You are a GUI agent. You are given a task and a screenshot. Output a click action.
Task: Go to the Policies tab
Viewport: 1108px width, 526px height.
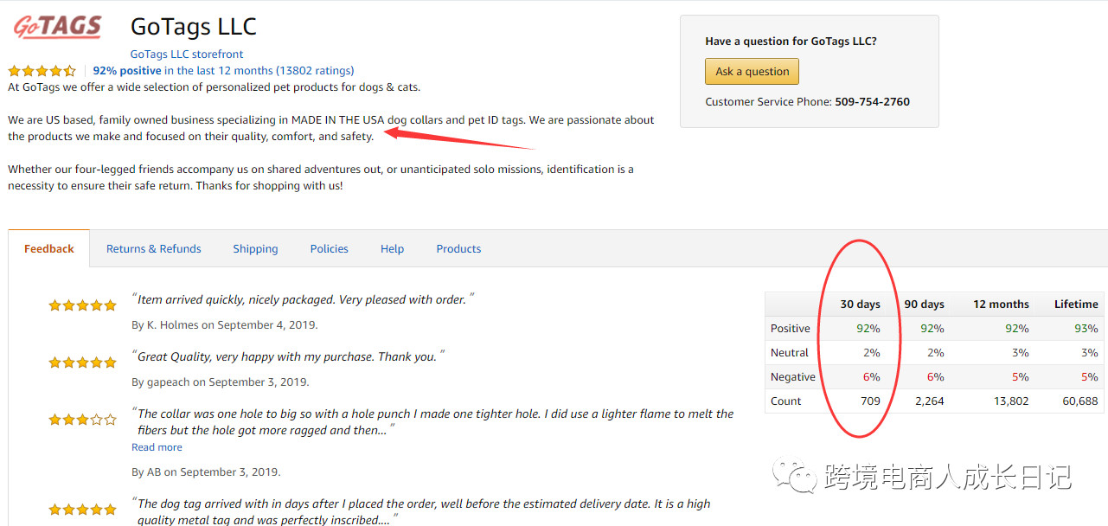[x=330, y=249]
